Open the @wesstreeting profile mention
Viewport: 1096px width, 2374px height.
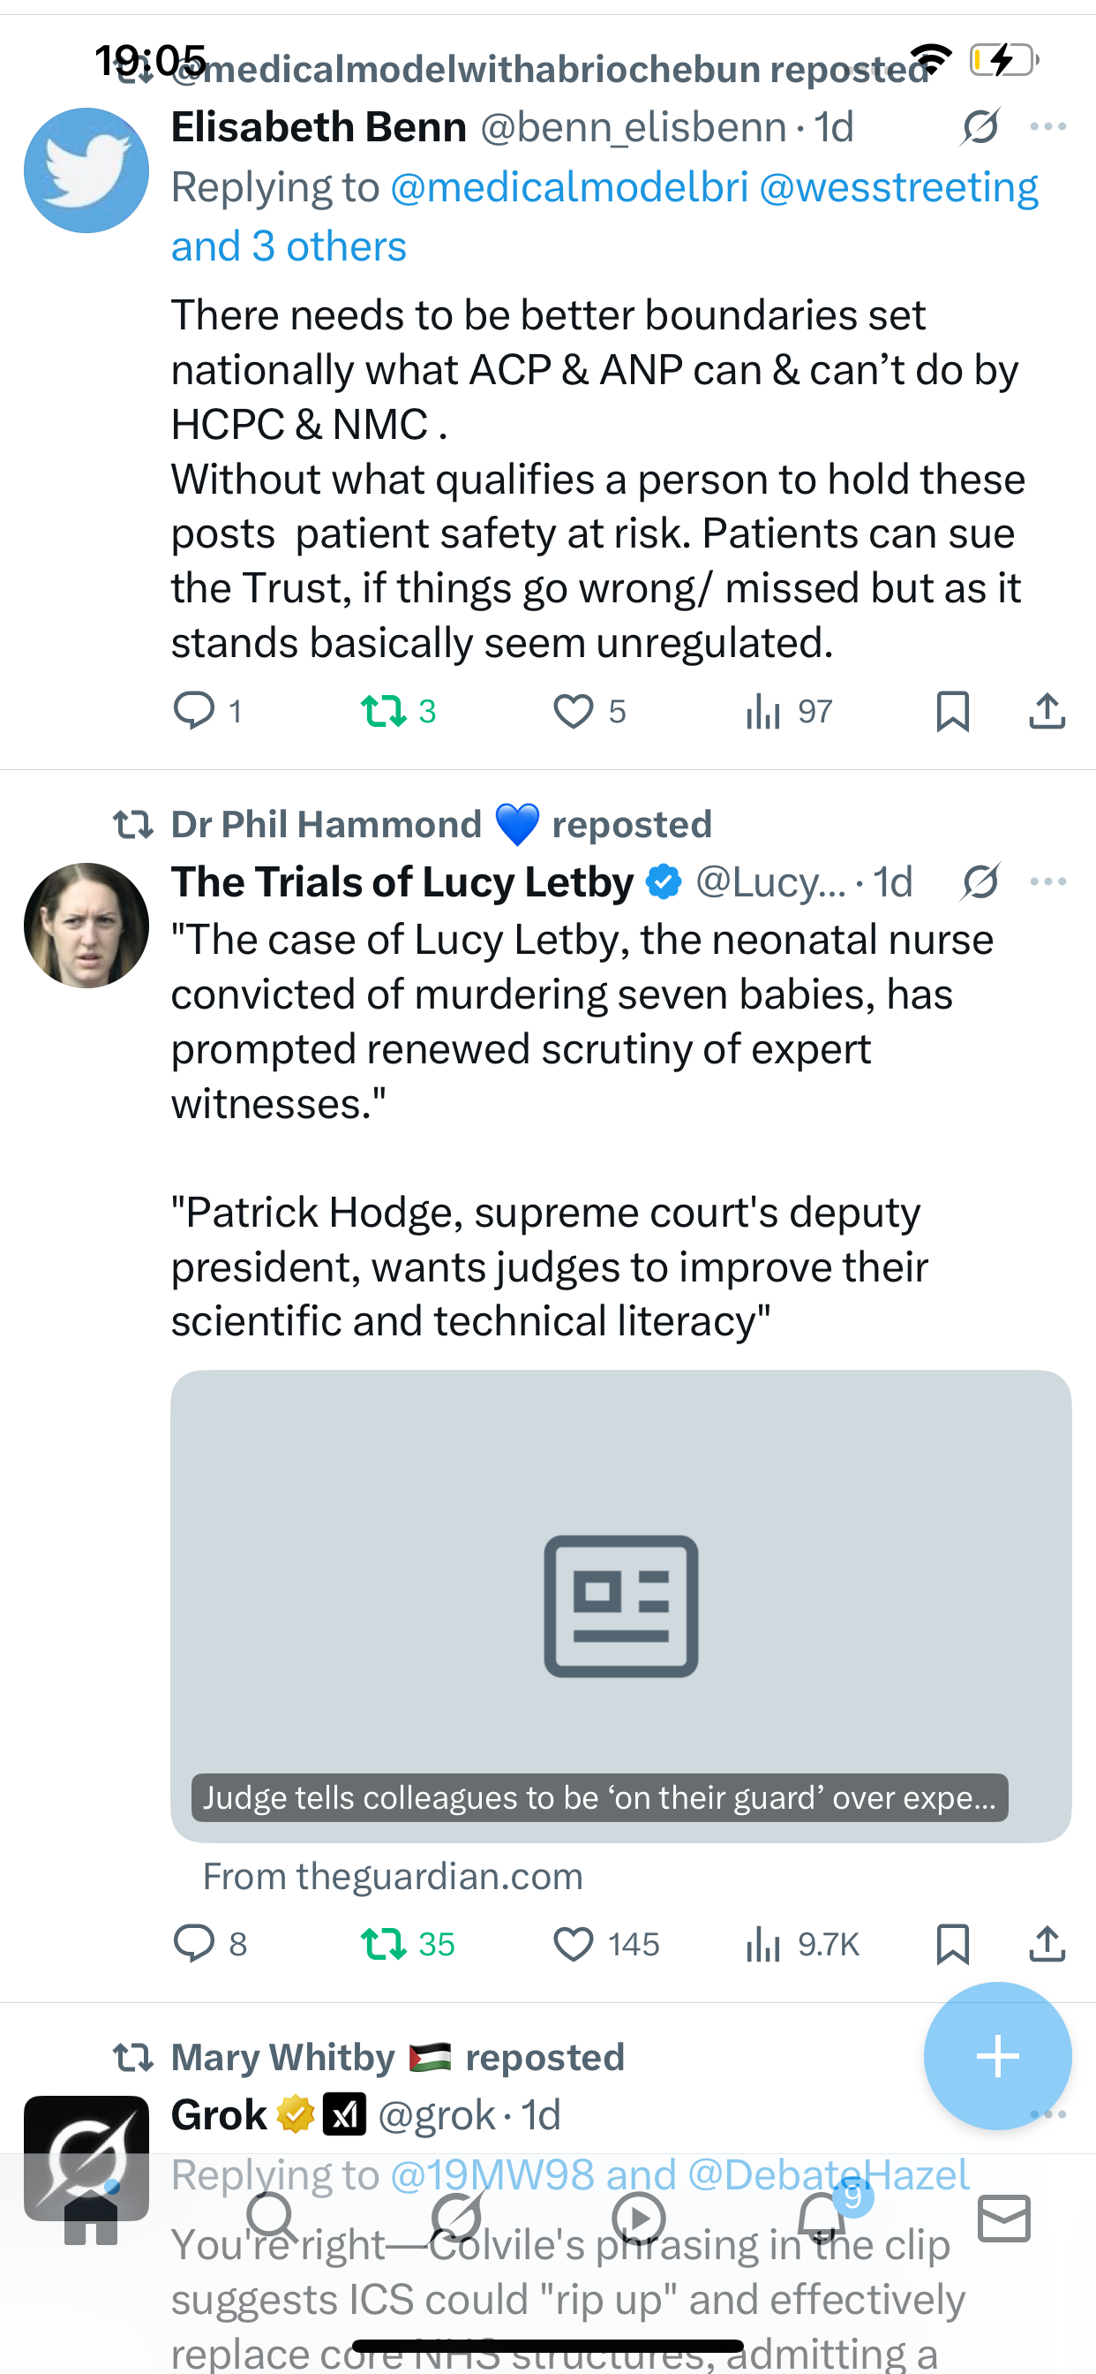click(898, 187)
